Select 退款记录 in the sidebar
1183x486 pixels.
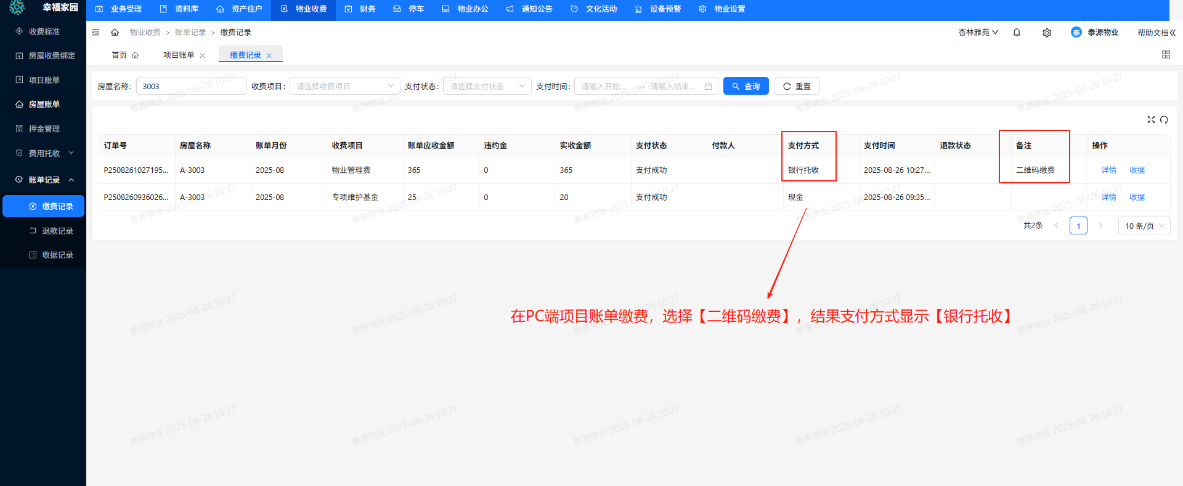tap(57, 231)
